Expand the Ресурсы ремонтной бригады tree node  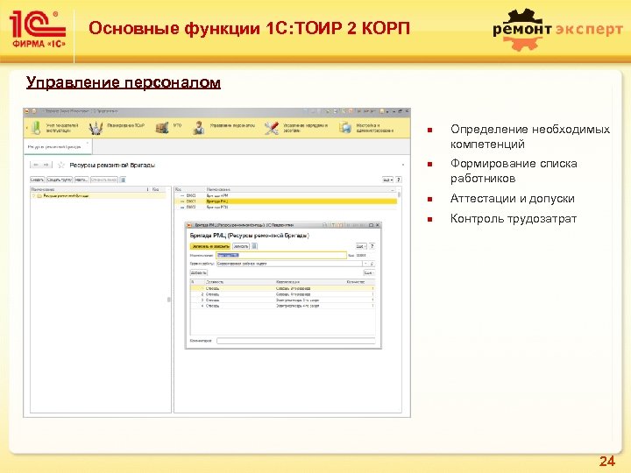coord(34,196)
